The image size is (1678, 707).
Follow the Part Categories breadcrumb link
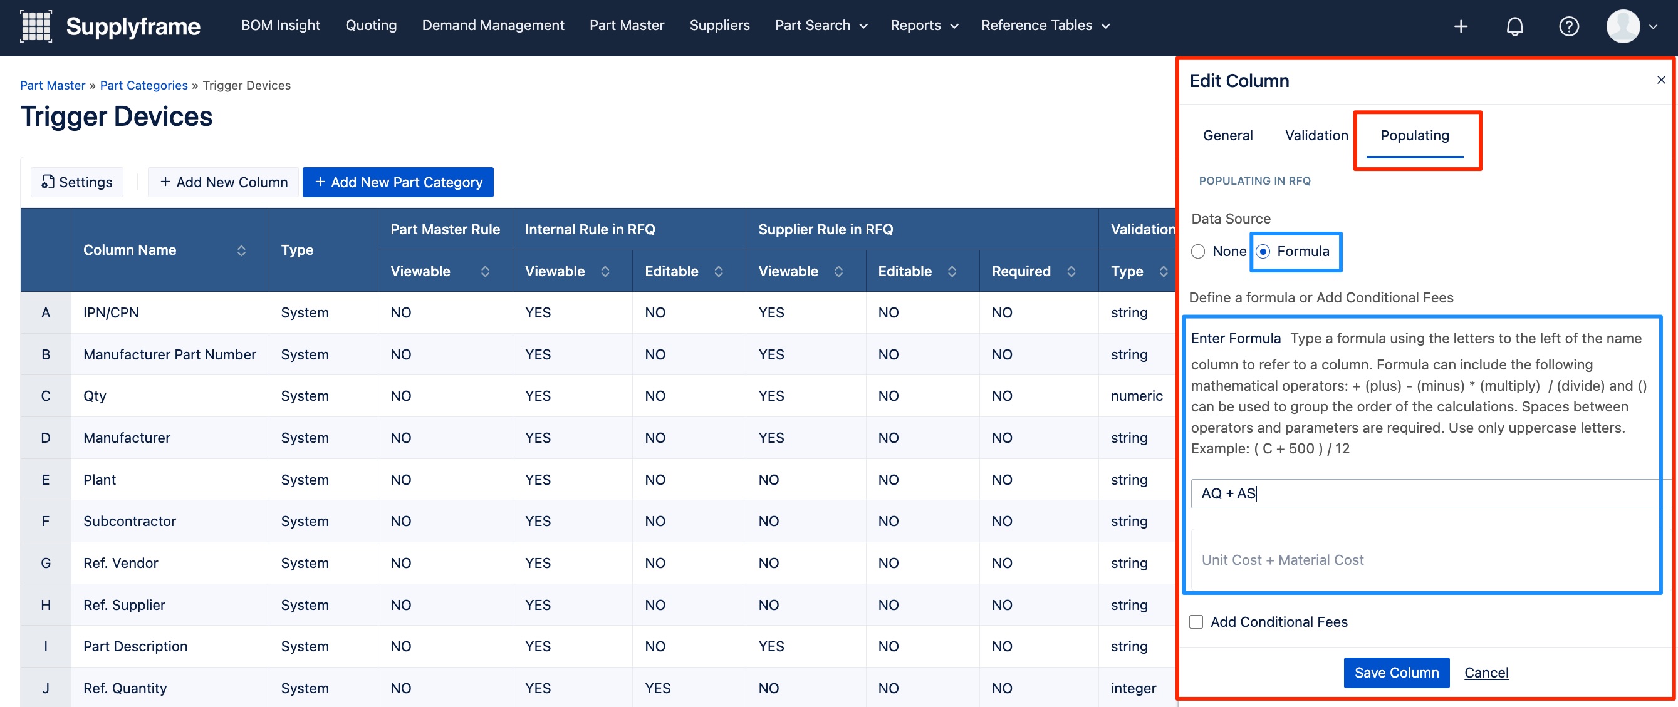tap(143, 85)
